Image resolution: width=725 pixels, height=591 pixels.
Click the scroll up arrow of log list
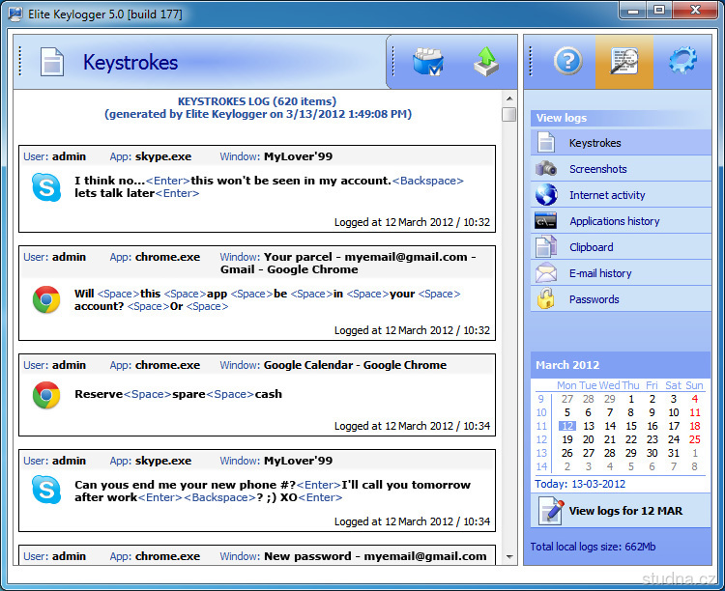(x=509, y=98)
